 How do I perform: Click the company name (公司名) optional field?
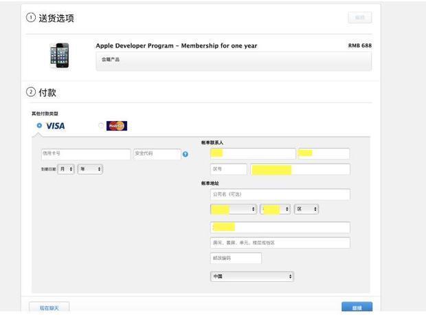click(280, 195)
